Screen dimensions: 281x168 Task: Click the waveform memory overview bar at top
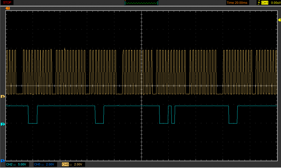click(141, 3)
